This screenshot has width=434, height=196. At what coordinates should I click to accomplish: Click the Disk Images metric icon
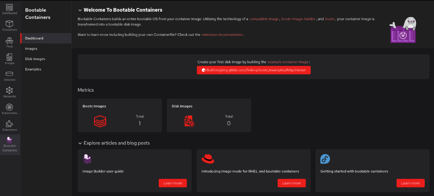tap(189, 121)
